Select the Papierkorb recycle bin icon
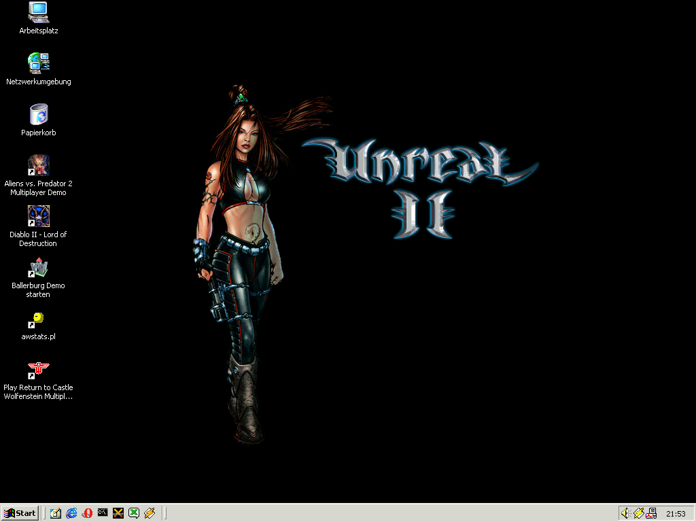696x522 pixels. pos(39,114)
